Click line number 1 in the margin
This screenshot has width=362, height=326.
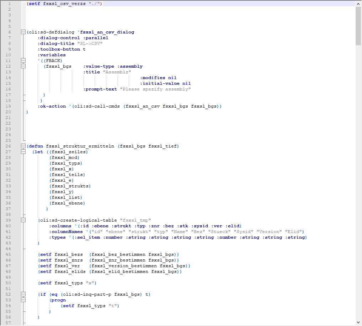click(9, 4)
